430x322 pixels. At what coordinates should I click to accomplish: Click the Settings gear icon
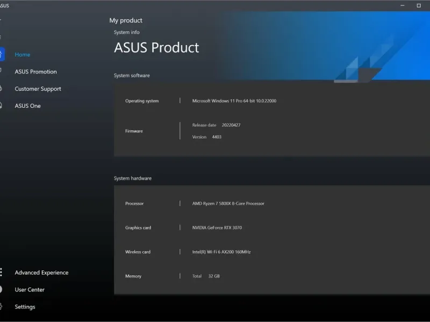[1, 306]
